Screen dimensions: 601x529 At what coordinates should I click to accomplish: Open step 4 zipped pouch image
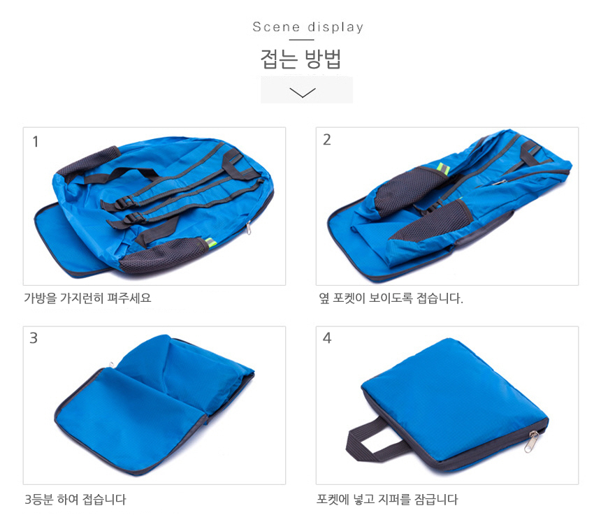[447, 405]
